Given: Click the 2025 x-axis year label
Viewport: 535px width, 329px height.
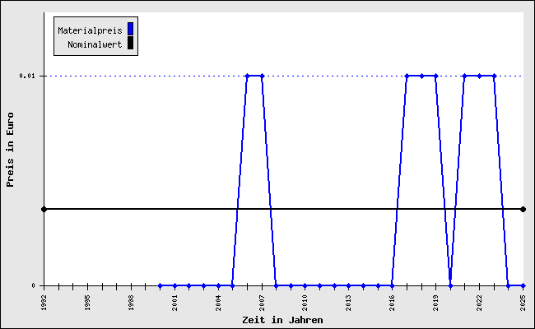Looking at the screenshot, I should click(523, 303).
